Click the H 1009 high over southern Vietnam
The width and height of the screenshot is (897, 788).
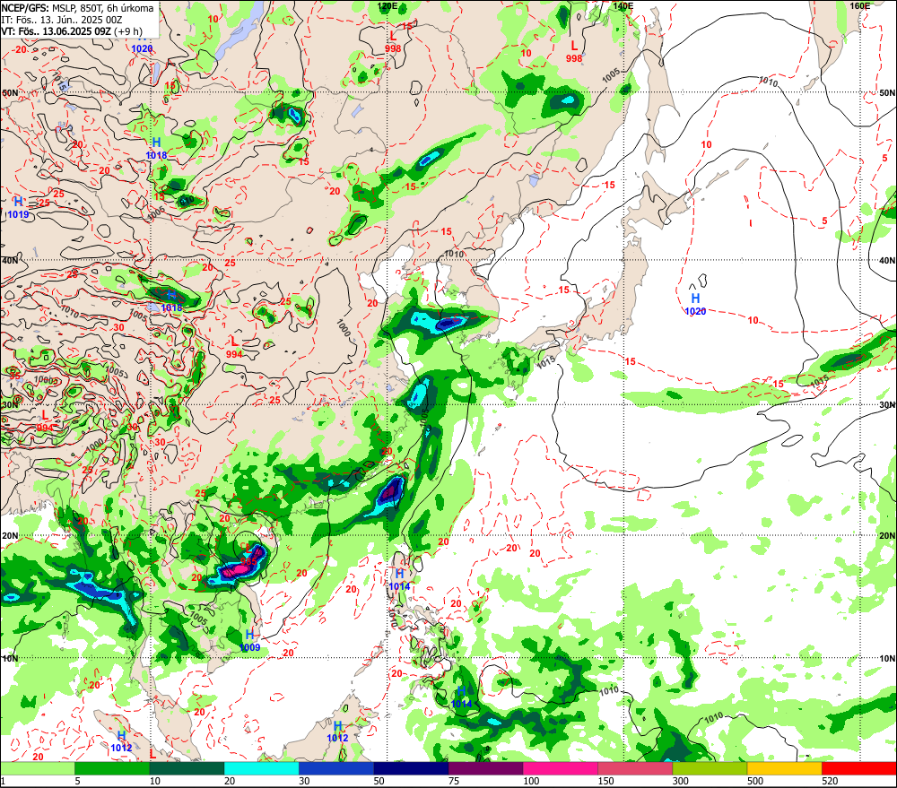coord(250,641)
